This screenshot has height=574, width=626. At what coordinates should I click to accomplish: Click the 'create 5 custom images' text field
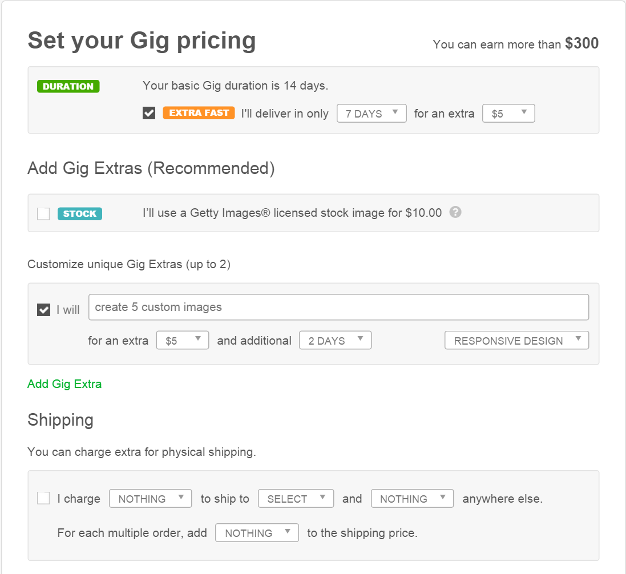coord(338,307)
